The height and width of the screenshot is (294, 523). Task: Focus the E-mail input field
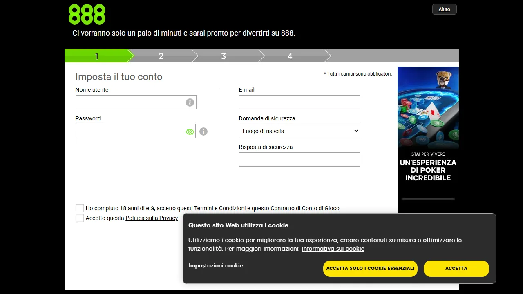[299, 102]
